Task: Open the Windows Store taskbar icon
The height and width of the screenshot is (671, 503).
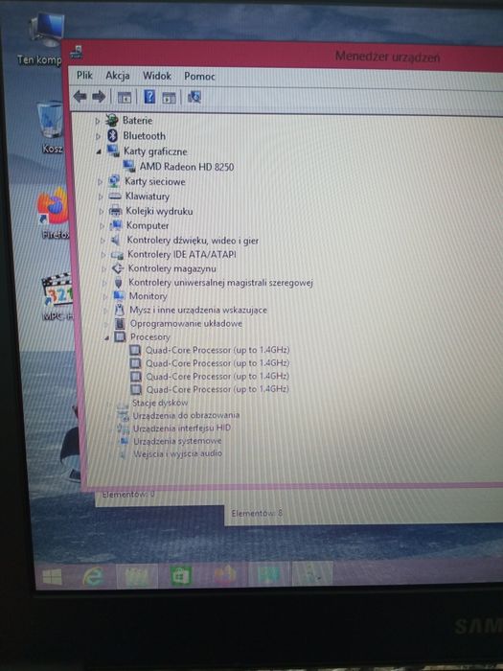Action: pyautogui.click(x=180, y=576)
